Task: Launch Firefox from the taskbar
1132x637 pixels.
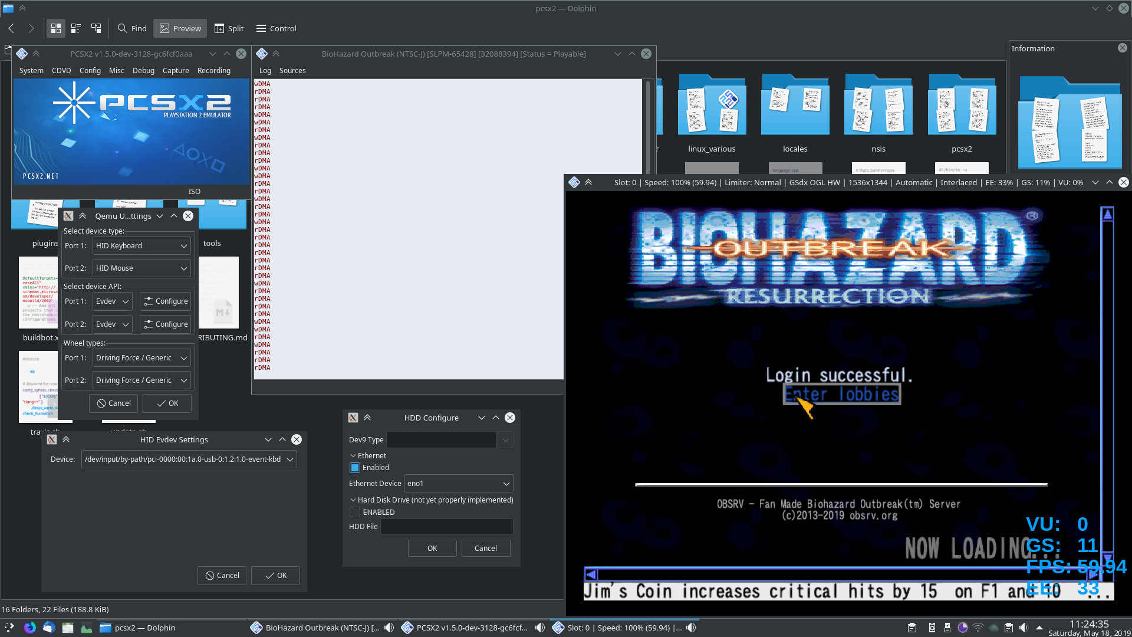Action: [x=29, y=628]
